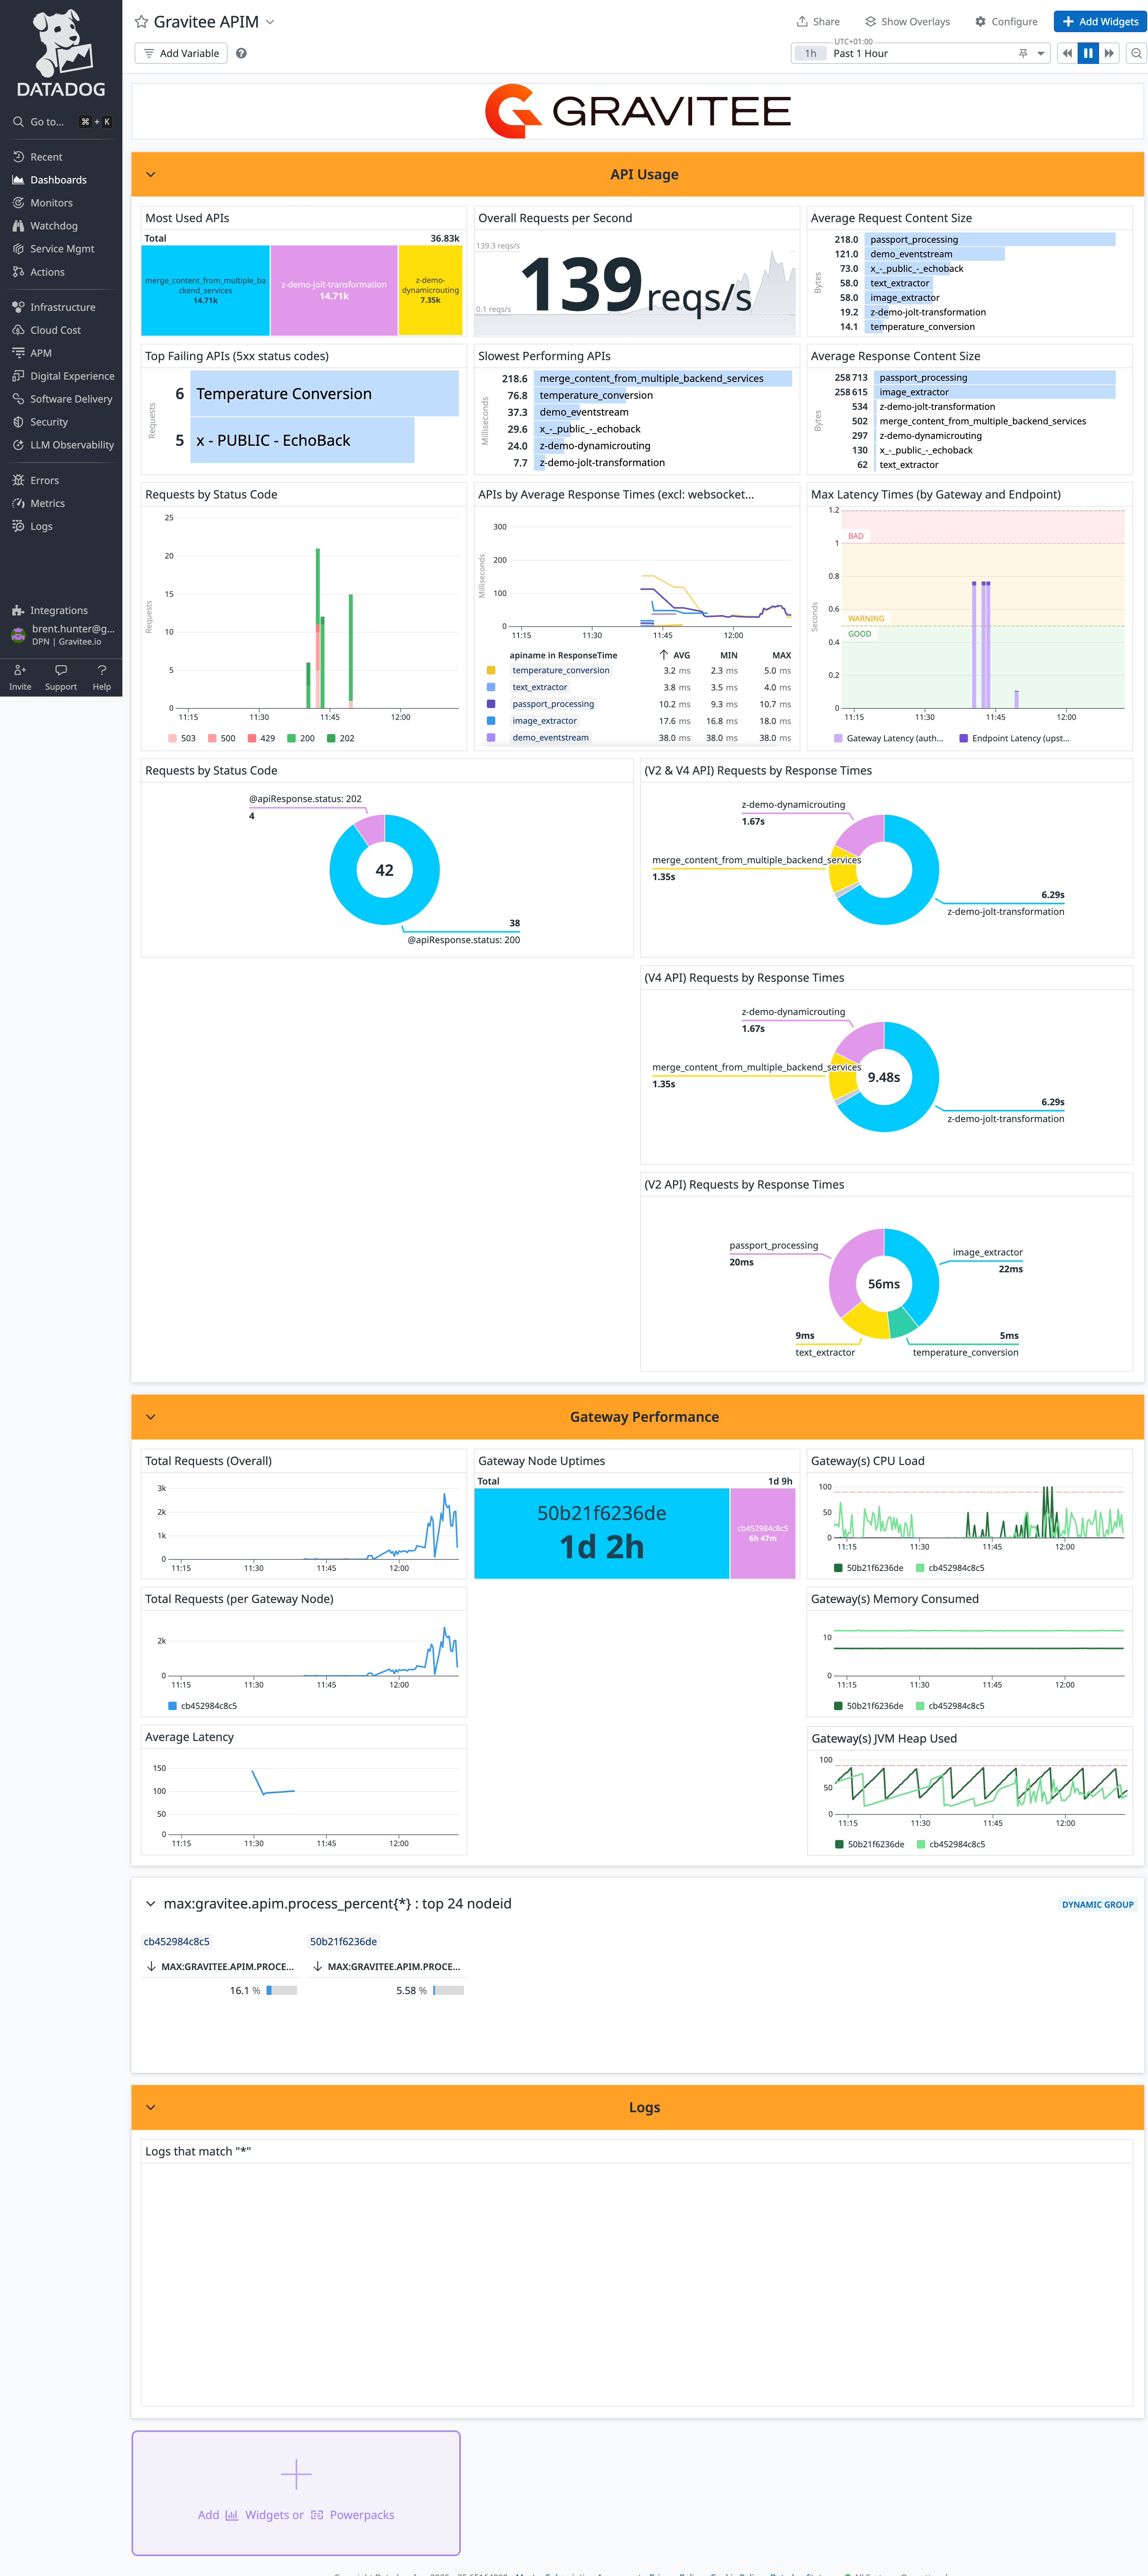Go to the Monitors menu item
Image resolution: width=1148 pixels, height=2576 pixels.
pos(51,203)
